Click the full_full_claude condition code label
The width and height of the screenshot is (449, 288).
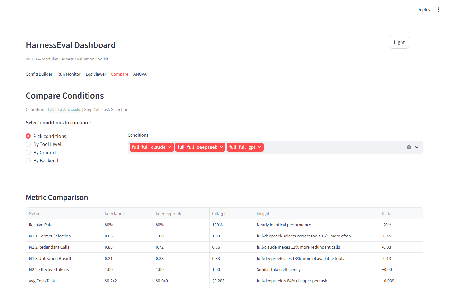point(64,109)
